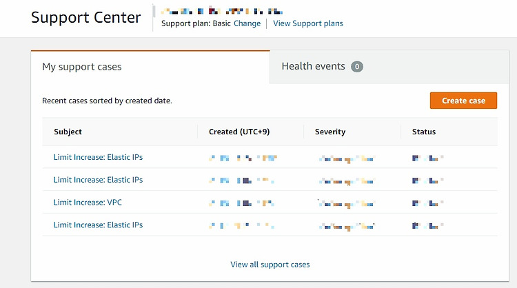Click the status cell of the VPC case

coord(427,203)
